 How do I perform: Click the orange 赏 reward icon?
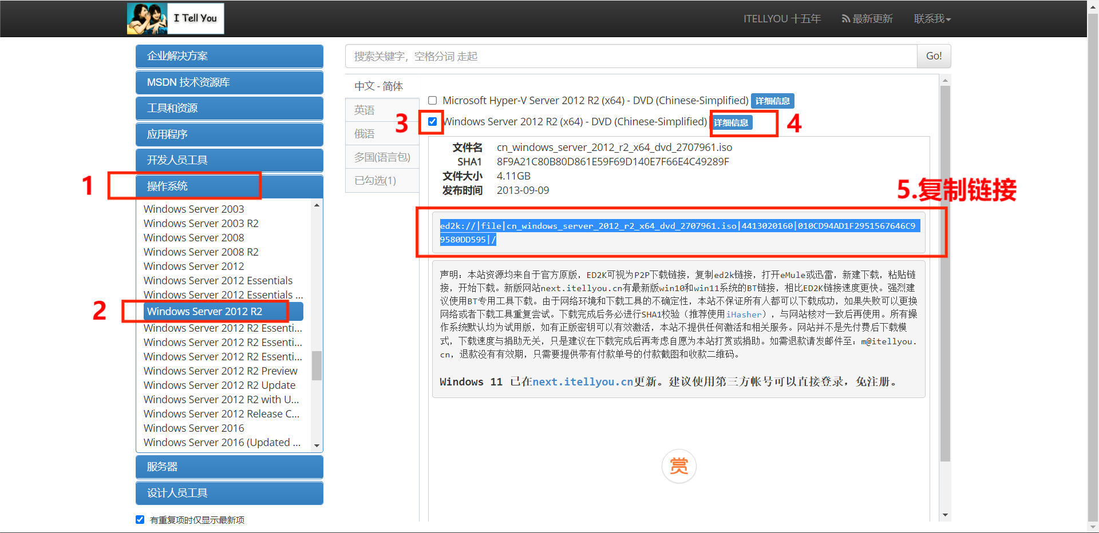679,466
